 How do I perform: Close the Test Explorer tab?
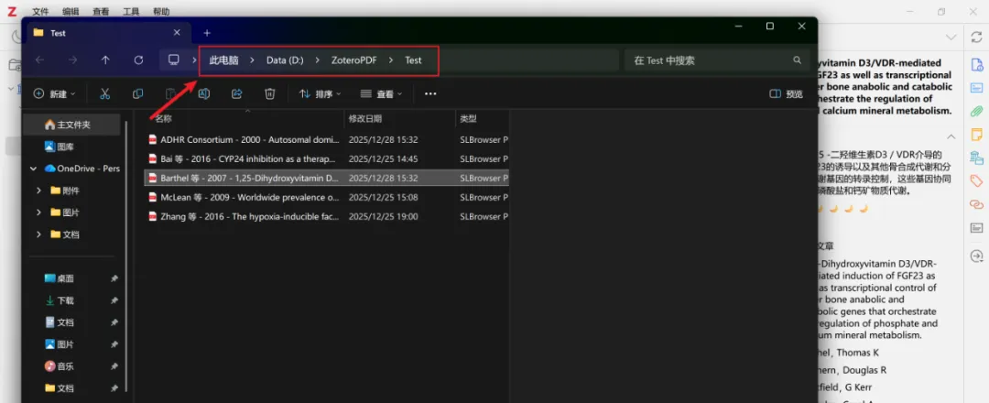tap(177, 33)
